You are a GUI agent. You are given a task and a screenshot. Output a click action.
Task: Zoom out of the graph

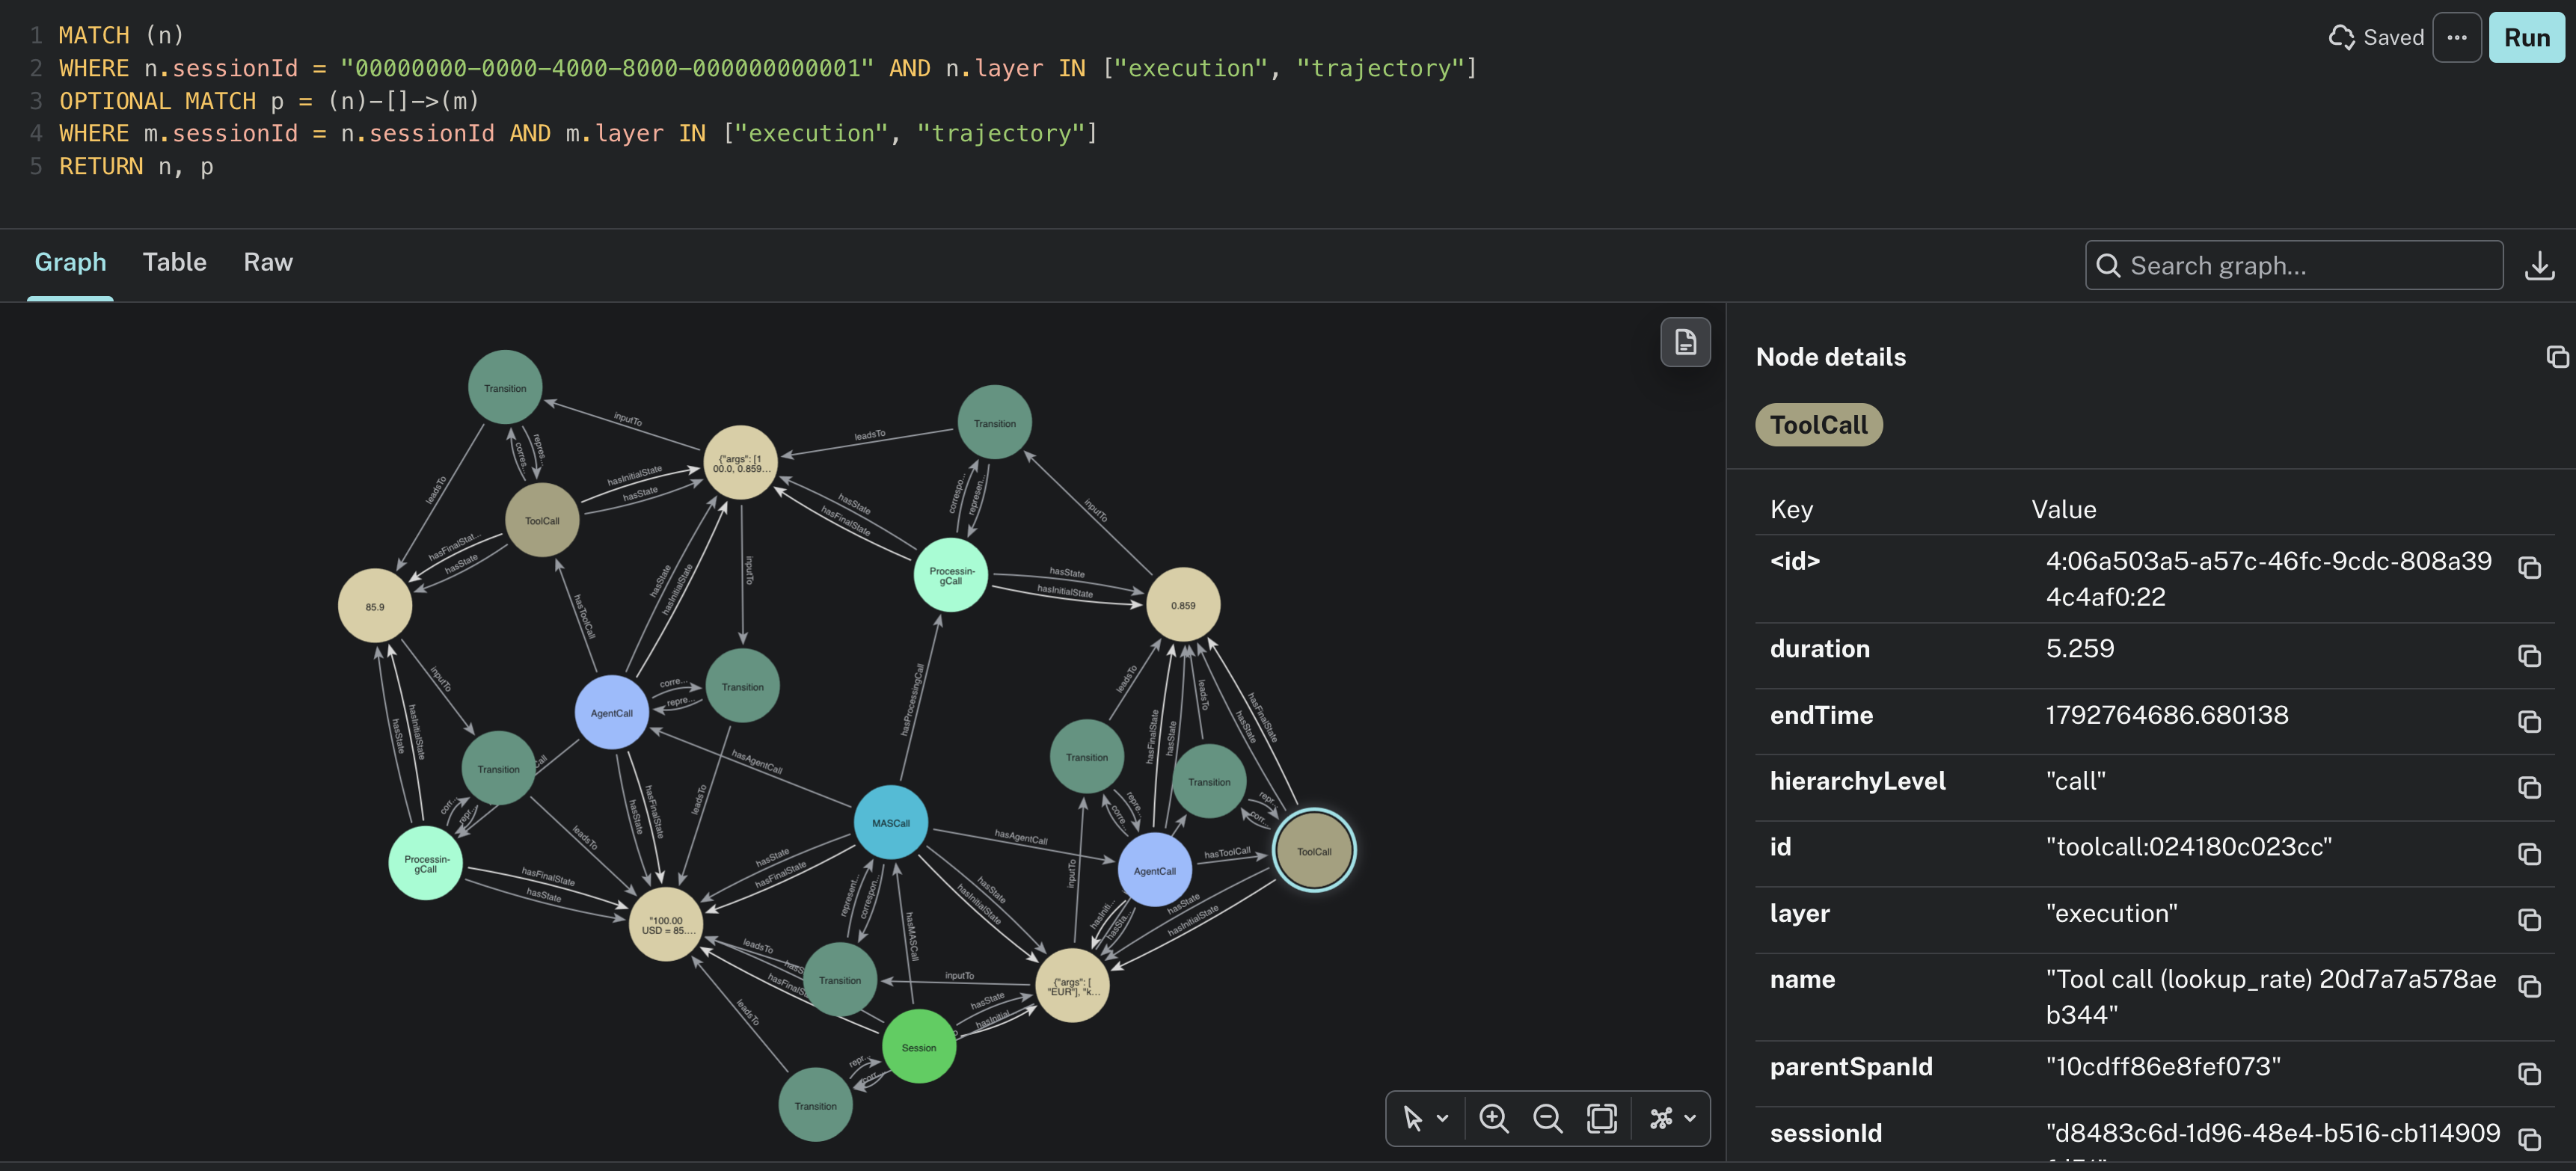pos(1548,1118)
